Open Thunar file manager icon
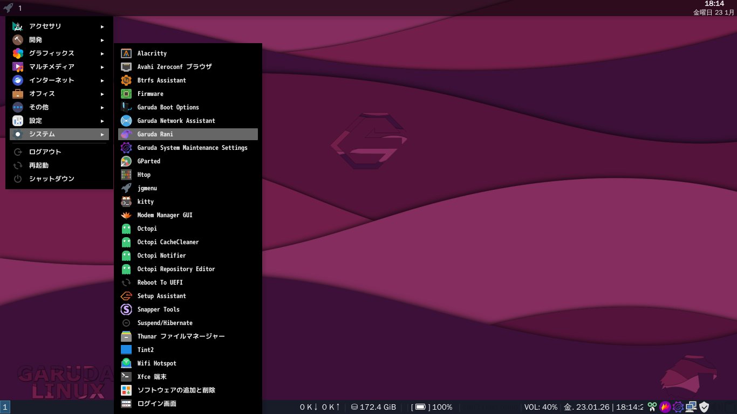737x414 pixels. (x=126, y=336)
